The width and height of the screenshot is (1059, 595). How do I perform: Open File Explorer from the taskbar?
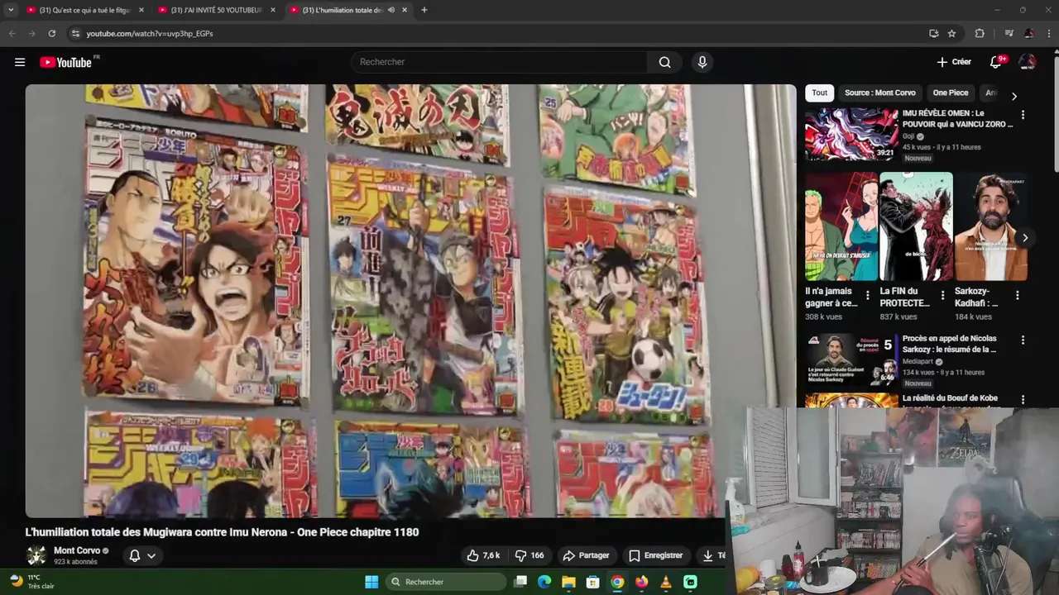[568, 582]
